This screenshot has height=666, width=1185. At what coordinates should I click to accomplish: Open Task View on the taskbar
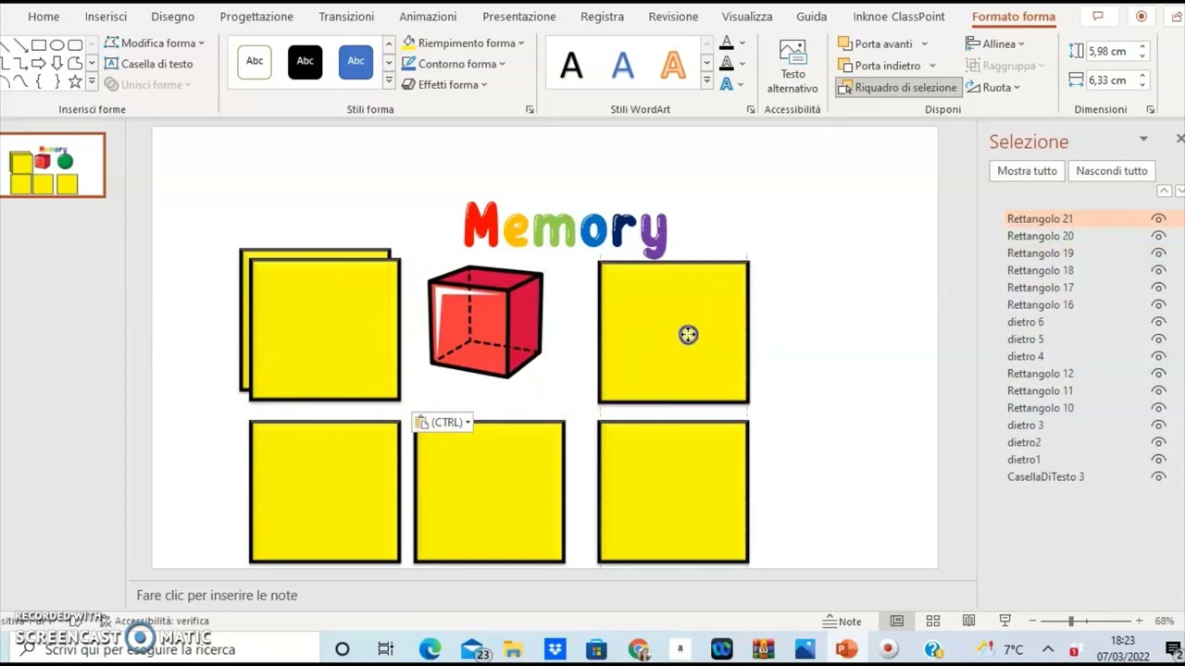pos(385,649)
